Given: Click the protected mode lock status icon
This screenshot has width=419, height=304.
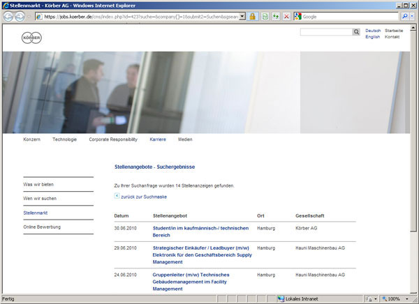Looking at the screenshot, I should pyautogui.click(x=369, y=299).
